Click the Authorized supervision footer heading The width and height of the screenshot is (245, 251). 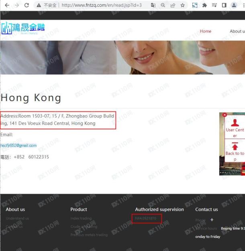[x=159, y=209]
